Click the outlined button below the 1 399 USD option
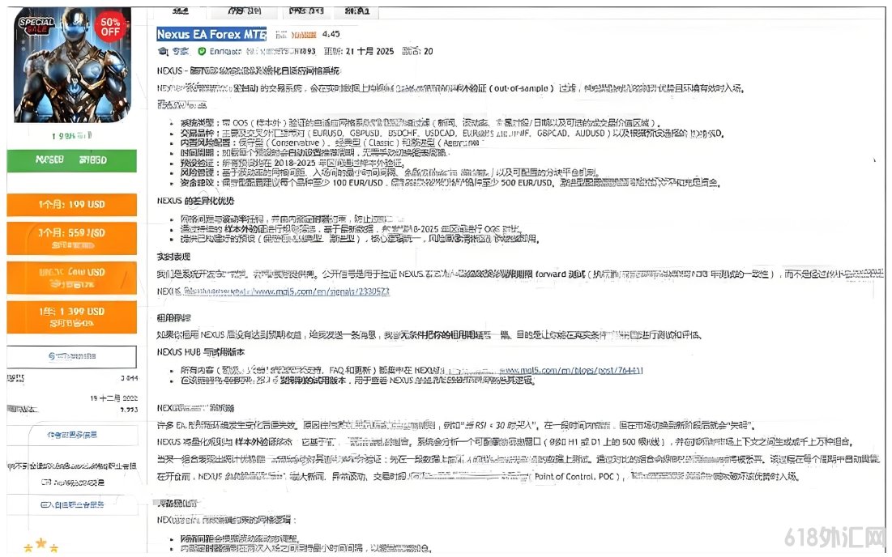 (71, 356)
